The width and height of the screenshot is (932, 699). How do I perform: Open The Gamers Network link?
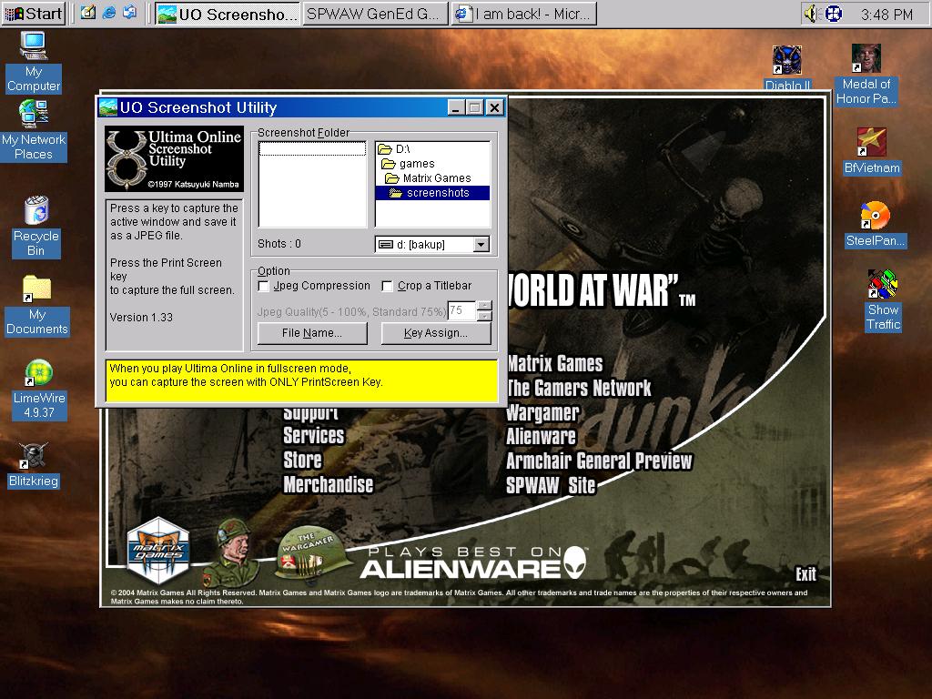coord(579,388)
